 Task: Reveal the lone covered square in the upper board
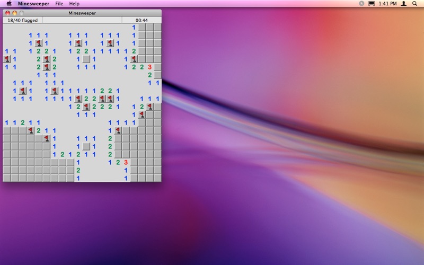[x=86, y=59]
